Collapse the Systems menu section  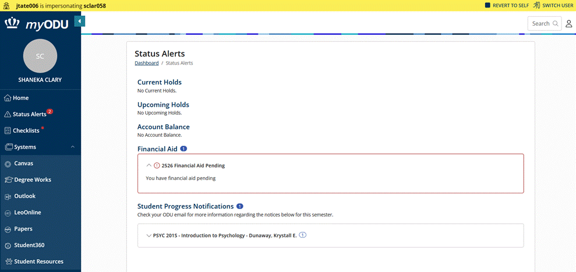72,147
